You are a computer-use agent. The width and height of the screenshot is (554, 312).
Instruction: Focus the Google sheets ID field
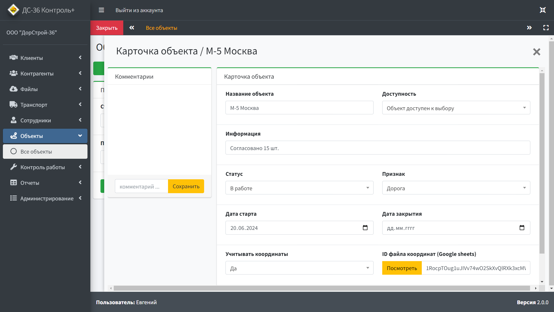tap(476, 268)
